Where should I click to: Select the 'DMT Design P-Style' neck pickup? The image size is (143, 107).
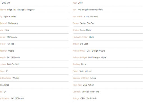pyautogui.click(x=96, y=51)
